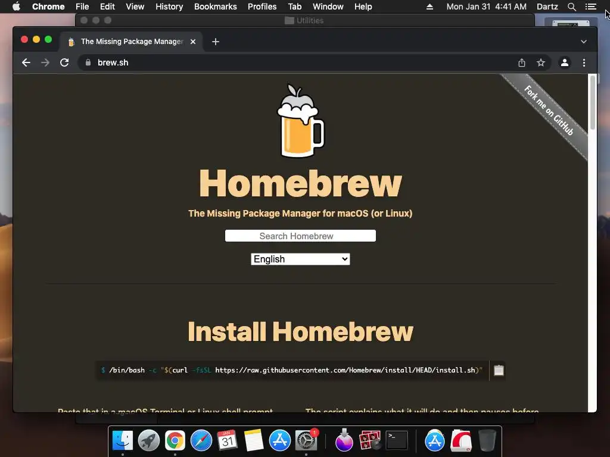Open the Applications folder in the Dock
610x457 pixels.
coord(434,440)
